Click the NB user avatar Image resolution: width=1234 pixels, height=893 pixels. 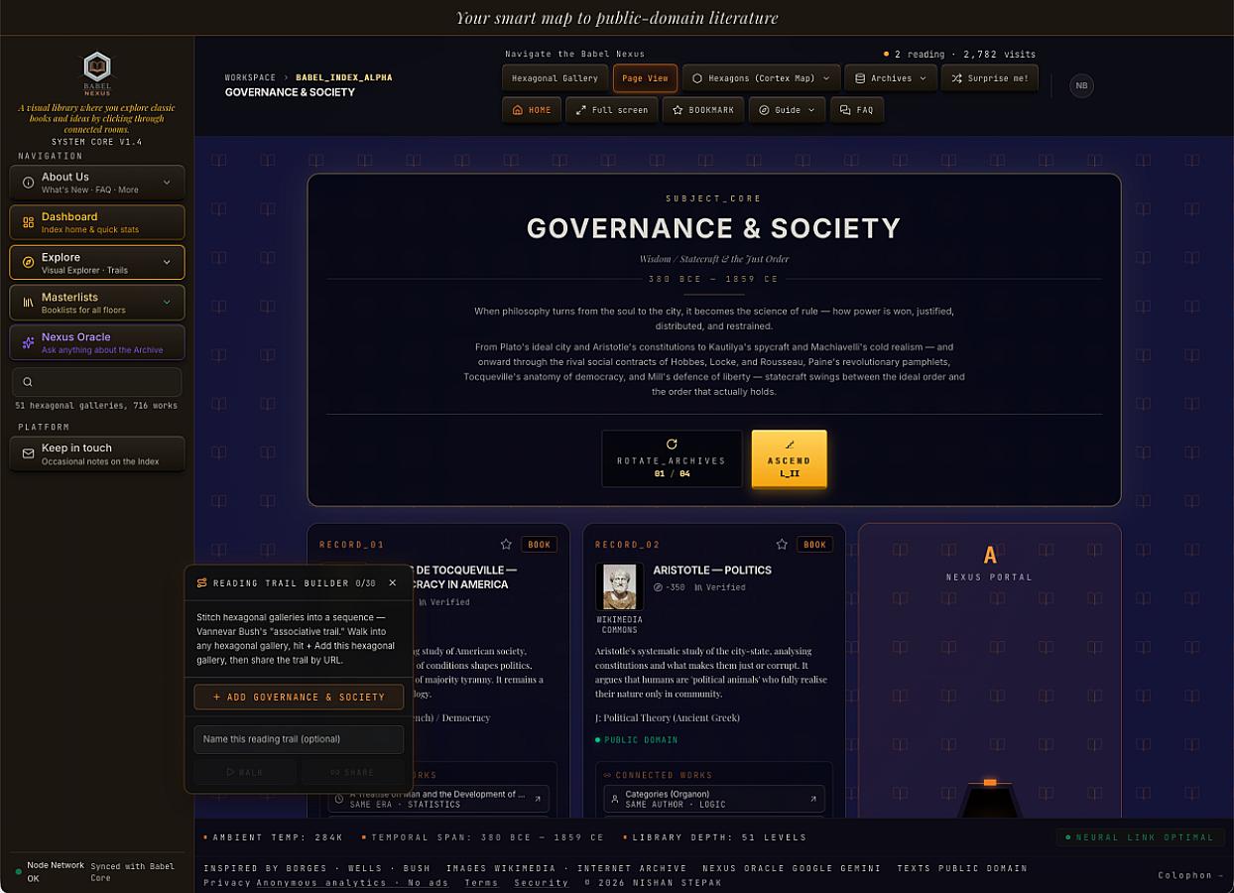1081,85
